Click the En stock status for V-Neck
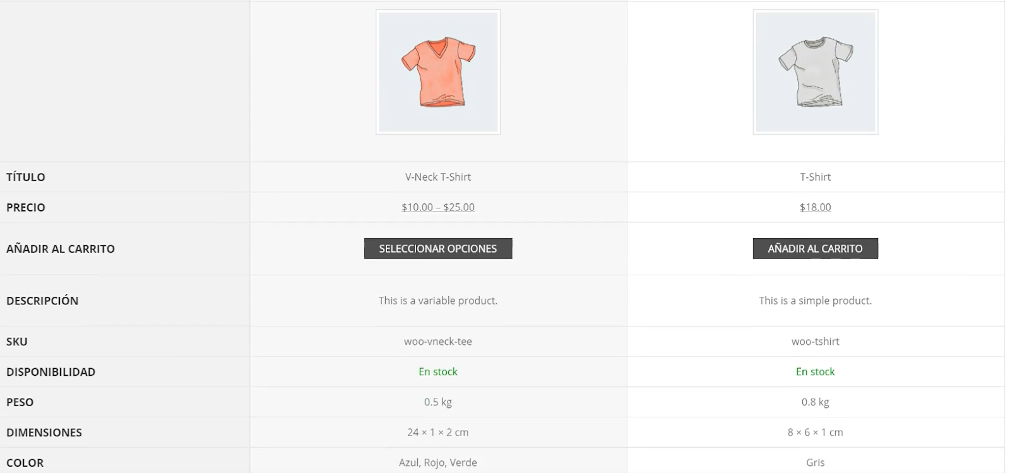 (438, 372)
